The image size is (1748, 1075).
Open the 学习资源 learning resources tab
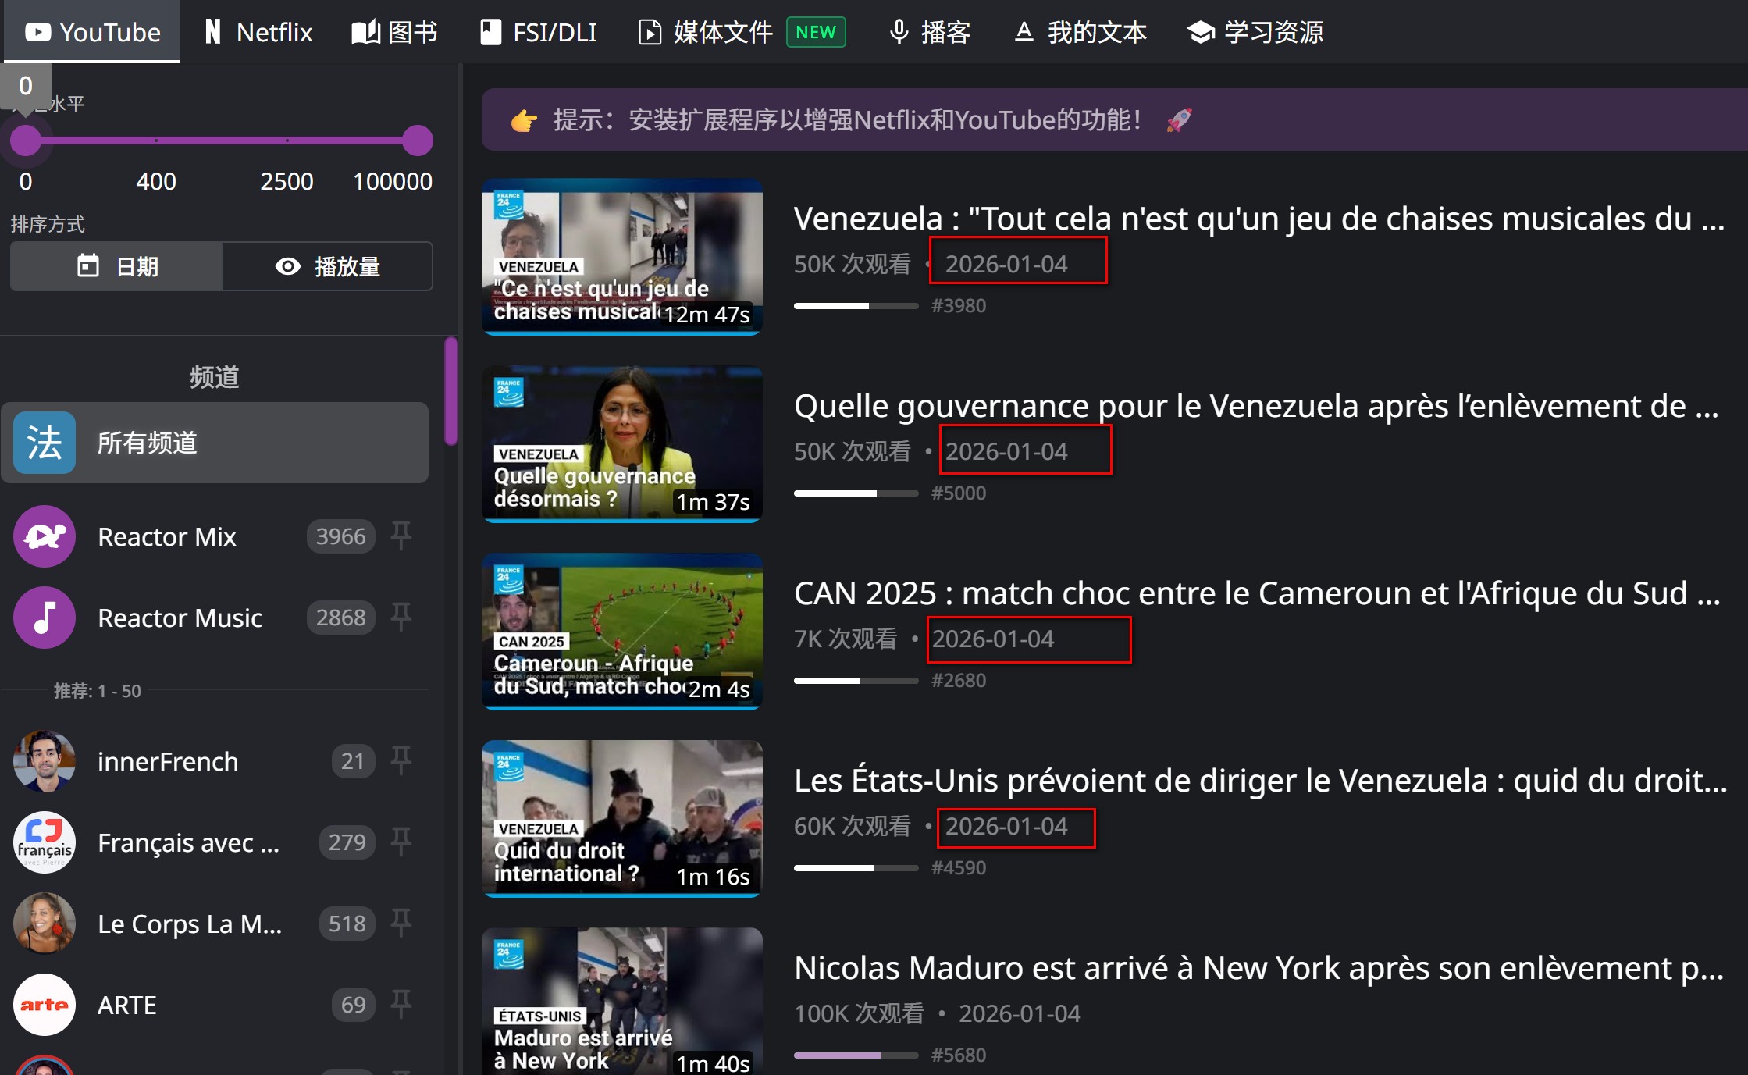click(1255, 32)
